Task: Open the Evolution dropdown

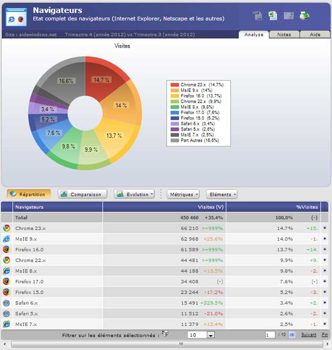Action: coord(134,194)
